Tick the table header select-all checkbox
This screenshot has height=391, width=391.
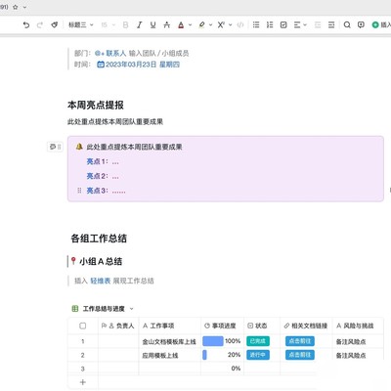point(83,326)
